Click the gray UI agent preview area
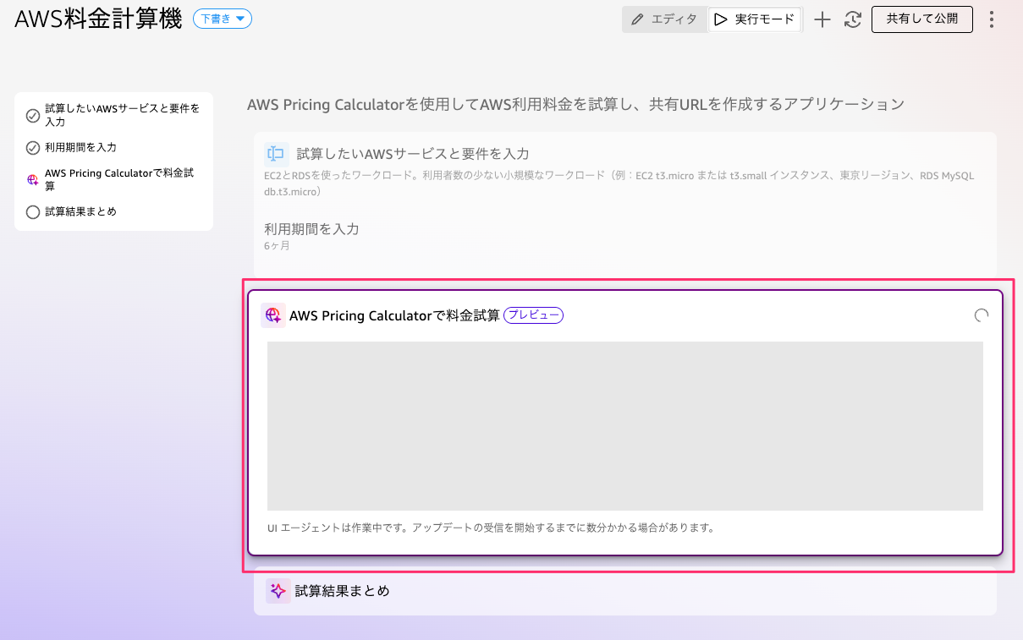Viewport: 1023px width, 640px height. [x=624, y=425]
